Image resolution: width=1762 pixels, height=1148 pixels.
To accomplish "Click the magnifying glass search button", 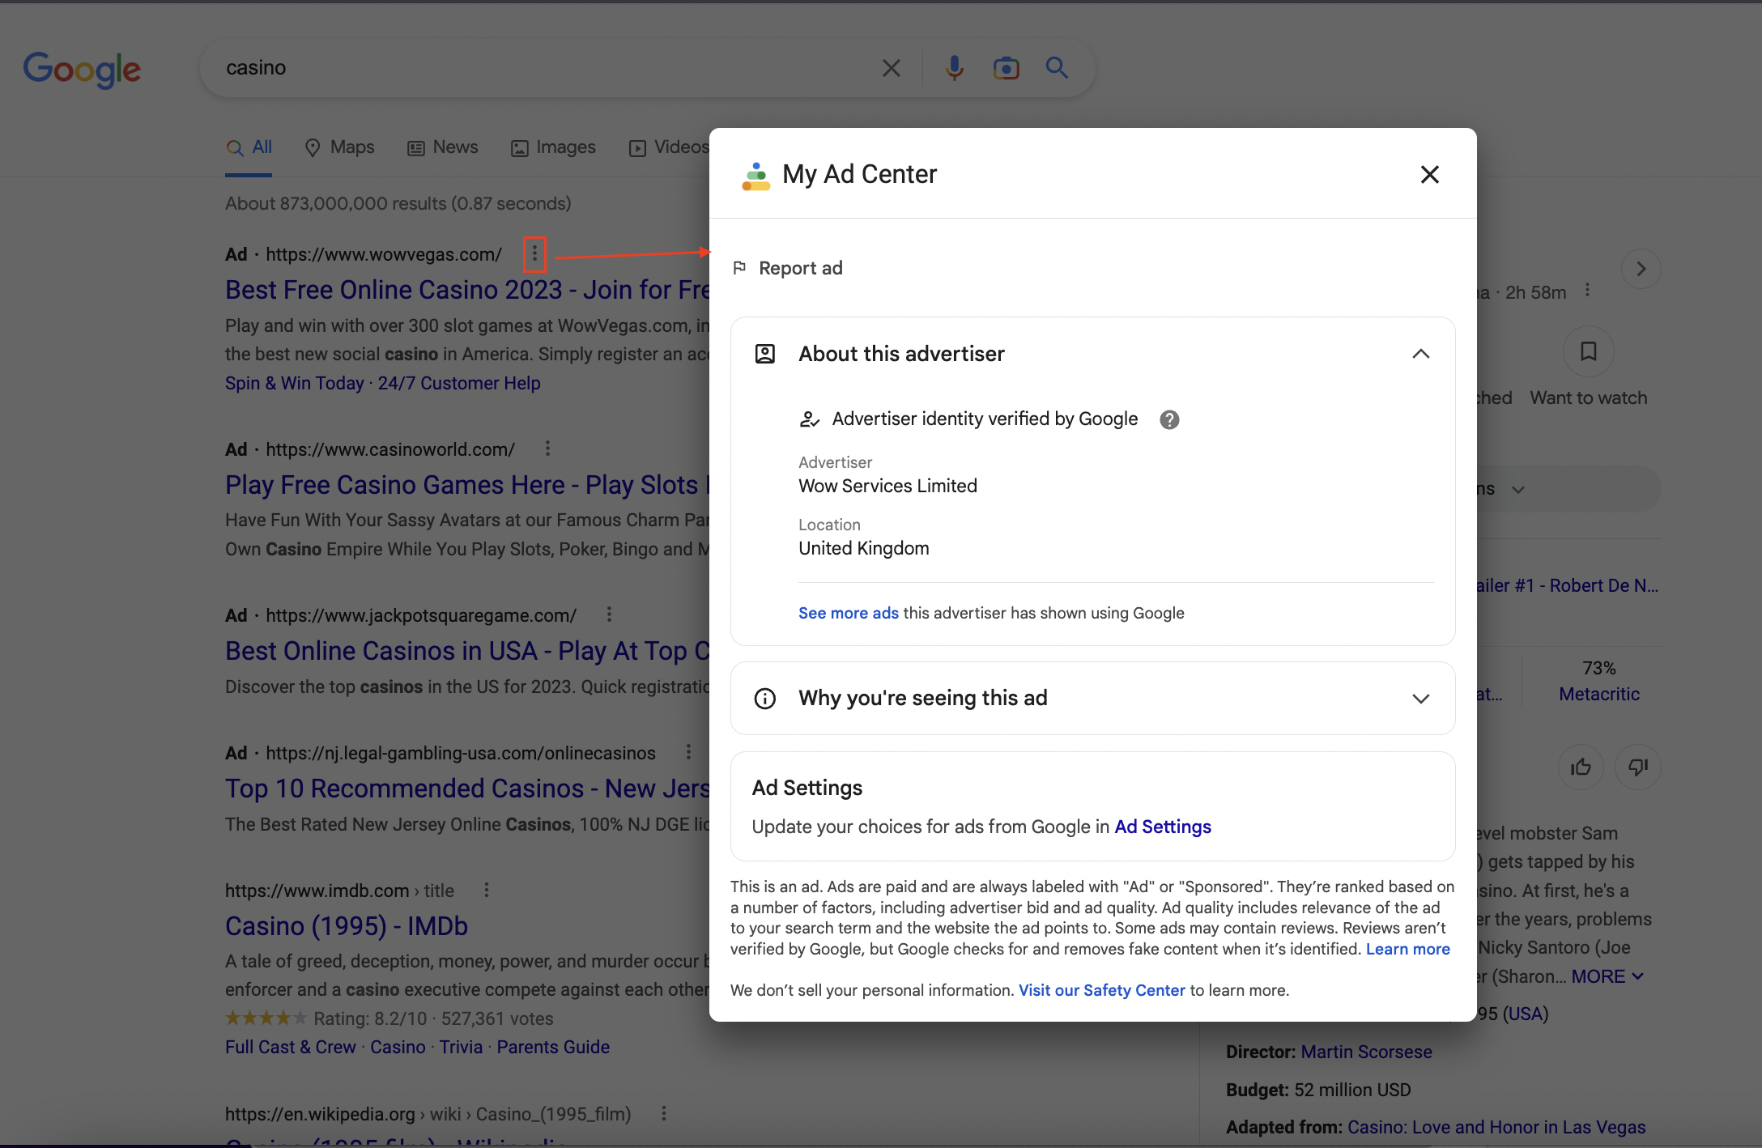I will (x=1057, y=68).
